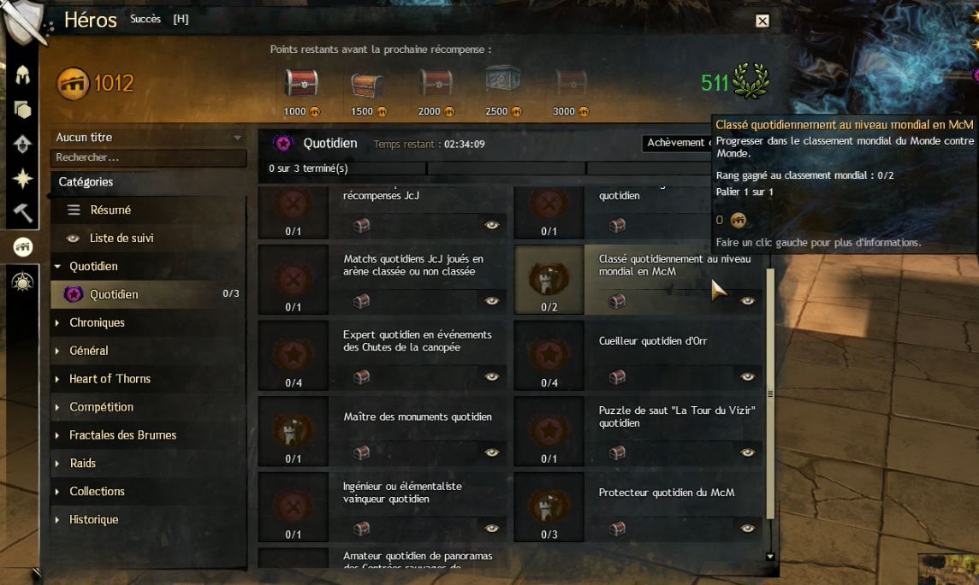The height and width of the screenshot is (585, 979).
Task: Click the Protecteur quotidien du McM reward chest icon
Action: coord(617,529)
